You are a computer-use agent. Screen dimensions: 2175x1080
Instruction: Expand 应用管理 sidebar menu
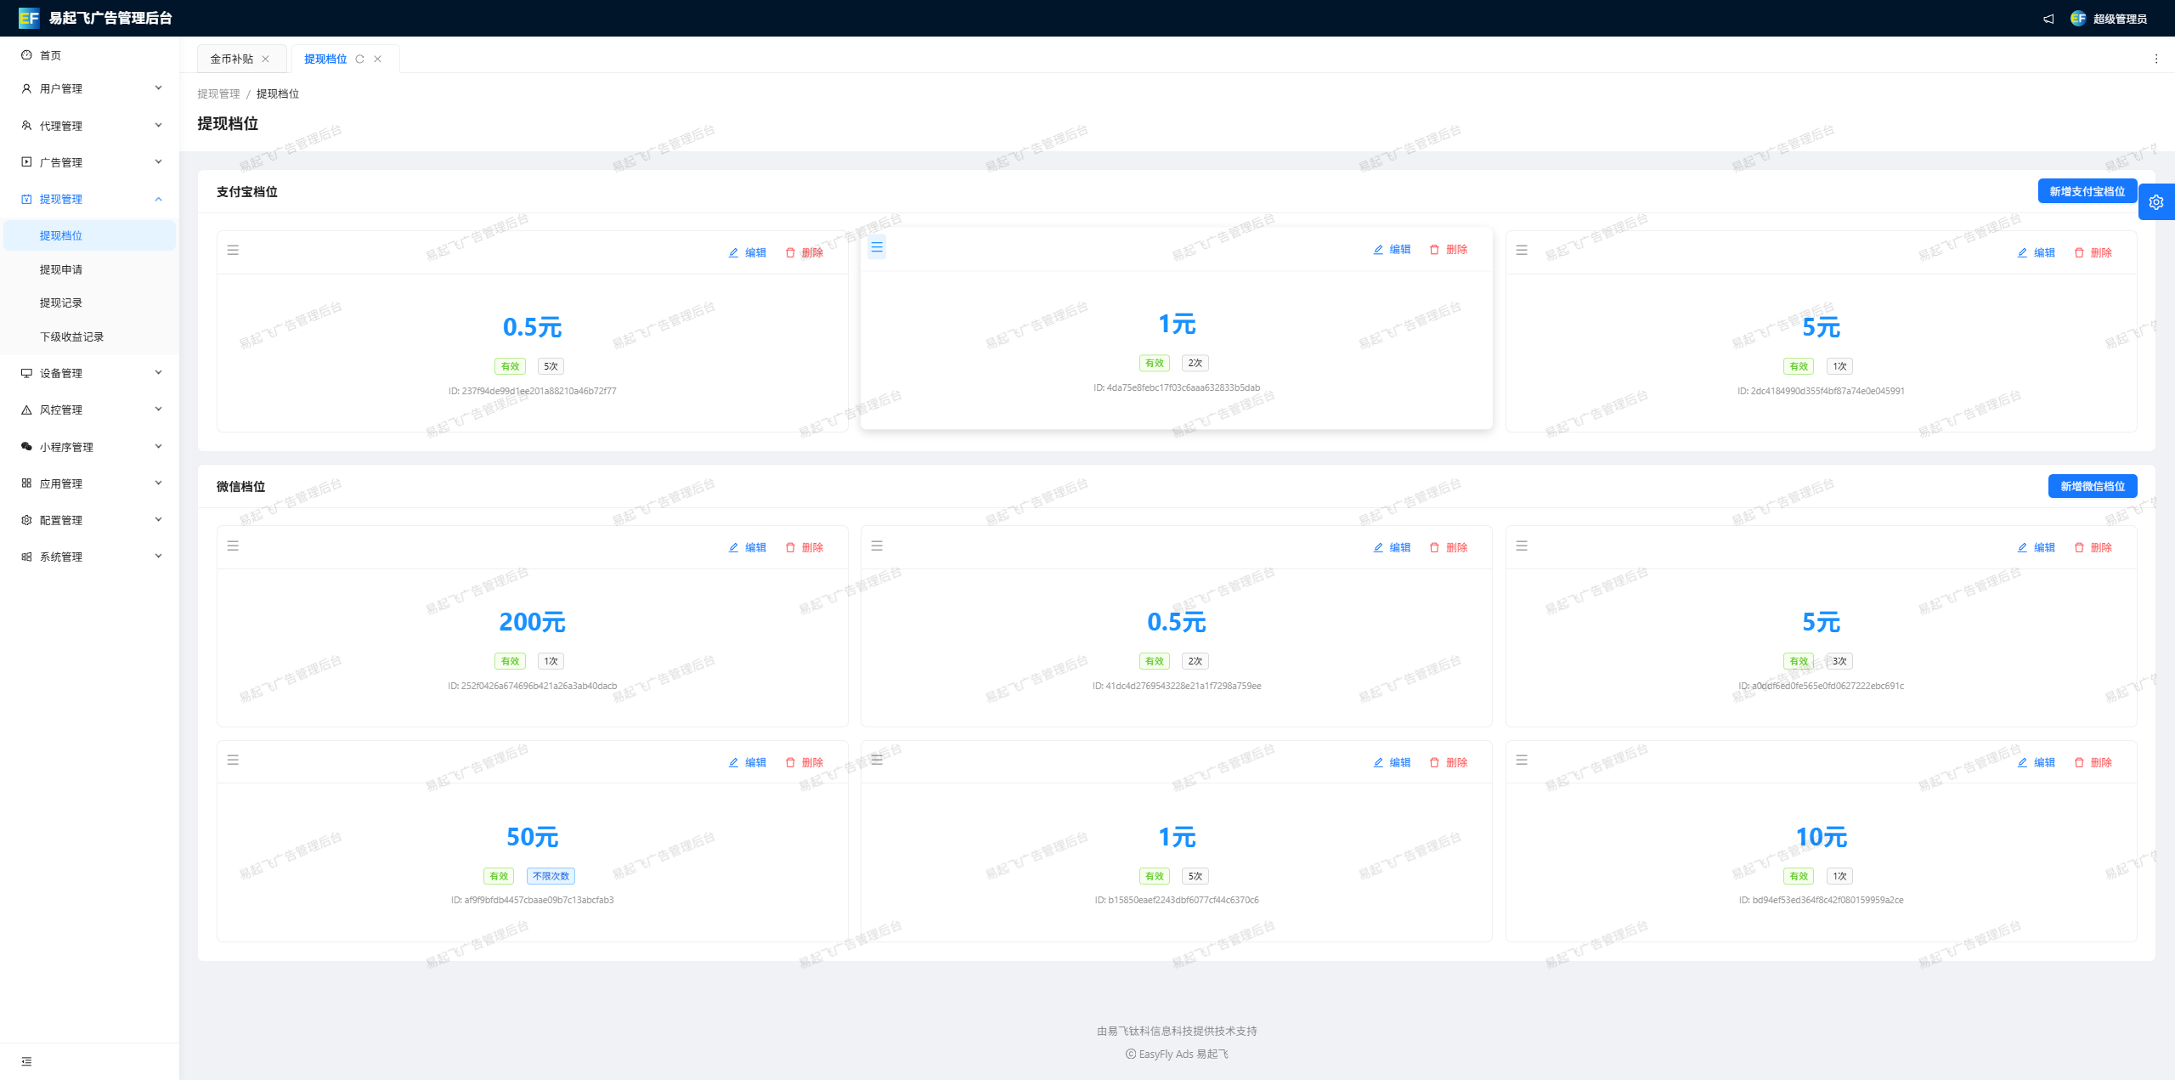(x=90, y=483)
